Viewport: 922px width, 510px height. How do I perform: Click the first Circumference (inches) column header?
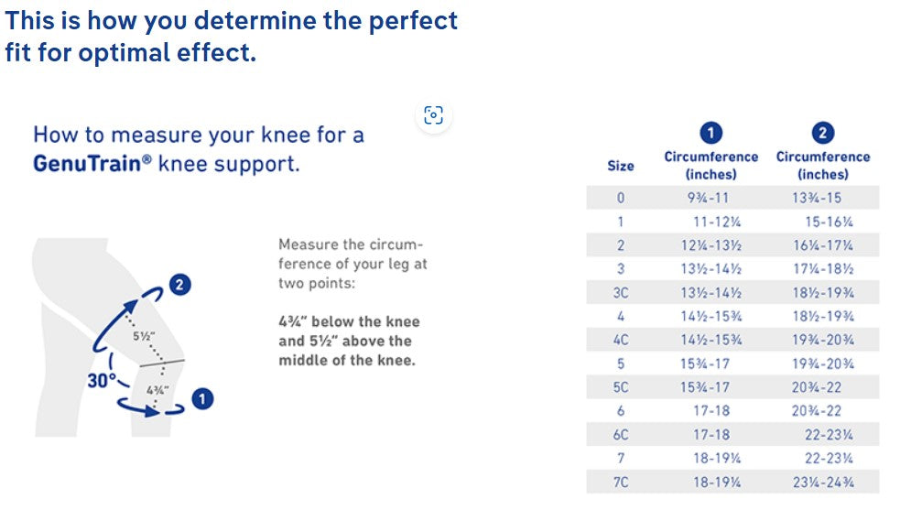click(710, 165)
